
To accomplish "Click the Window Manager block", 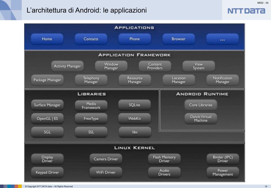I will (111, 66).
